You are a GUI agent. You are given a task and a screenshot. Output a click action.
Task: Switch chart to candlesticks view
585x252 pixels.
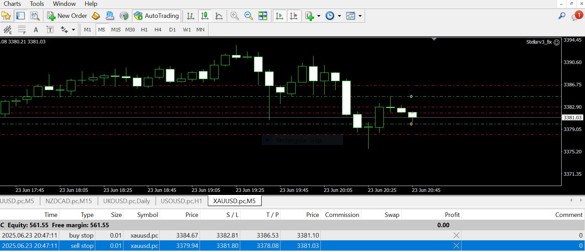coord(205,16)
